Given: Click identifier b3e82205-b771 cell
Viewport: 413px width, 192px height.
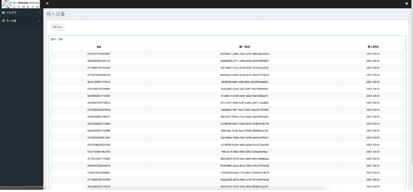Looking at the screenshot, I should click(x=244, y=61).
